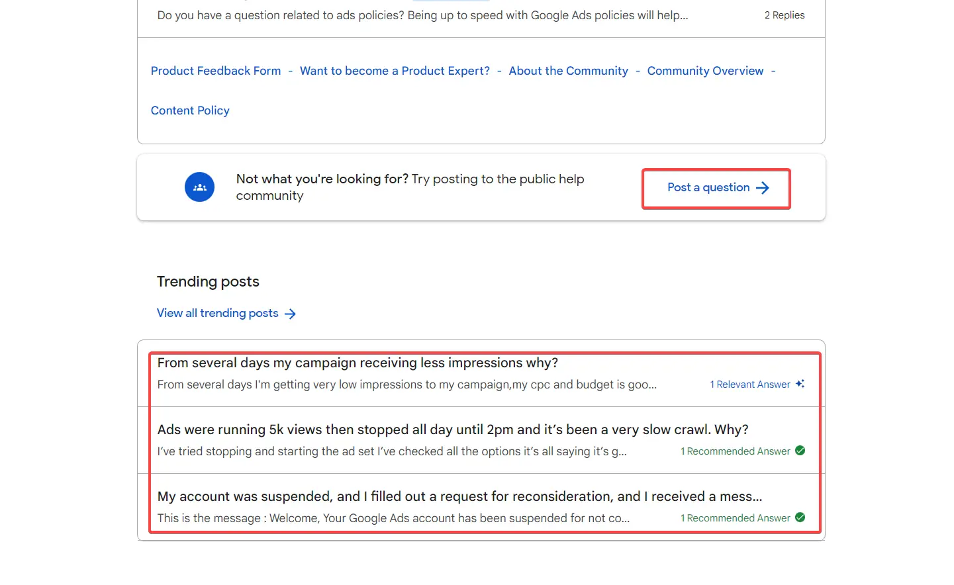
Task: Open Want to become a Product Expert link
Action: (x=395, y=71)
